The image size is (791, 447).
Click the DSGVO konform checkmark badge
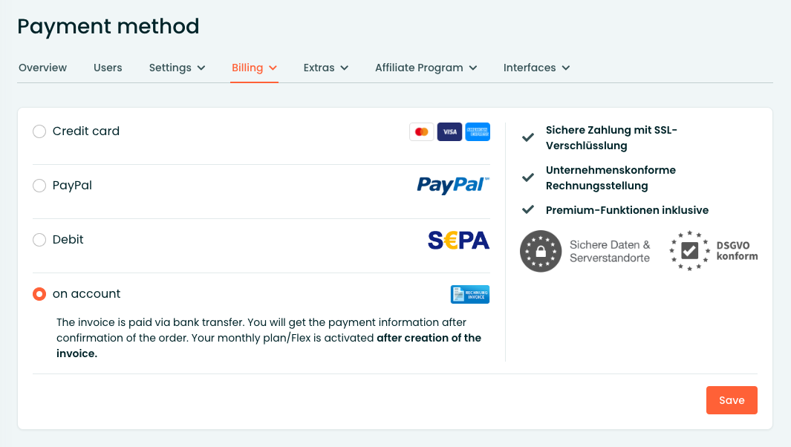689,251
